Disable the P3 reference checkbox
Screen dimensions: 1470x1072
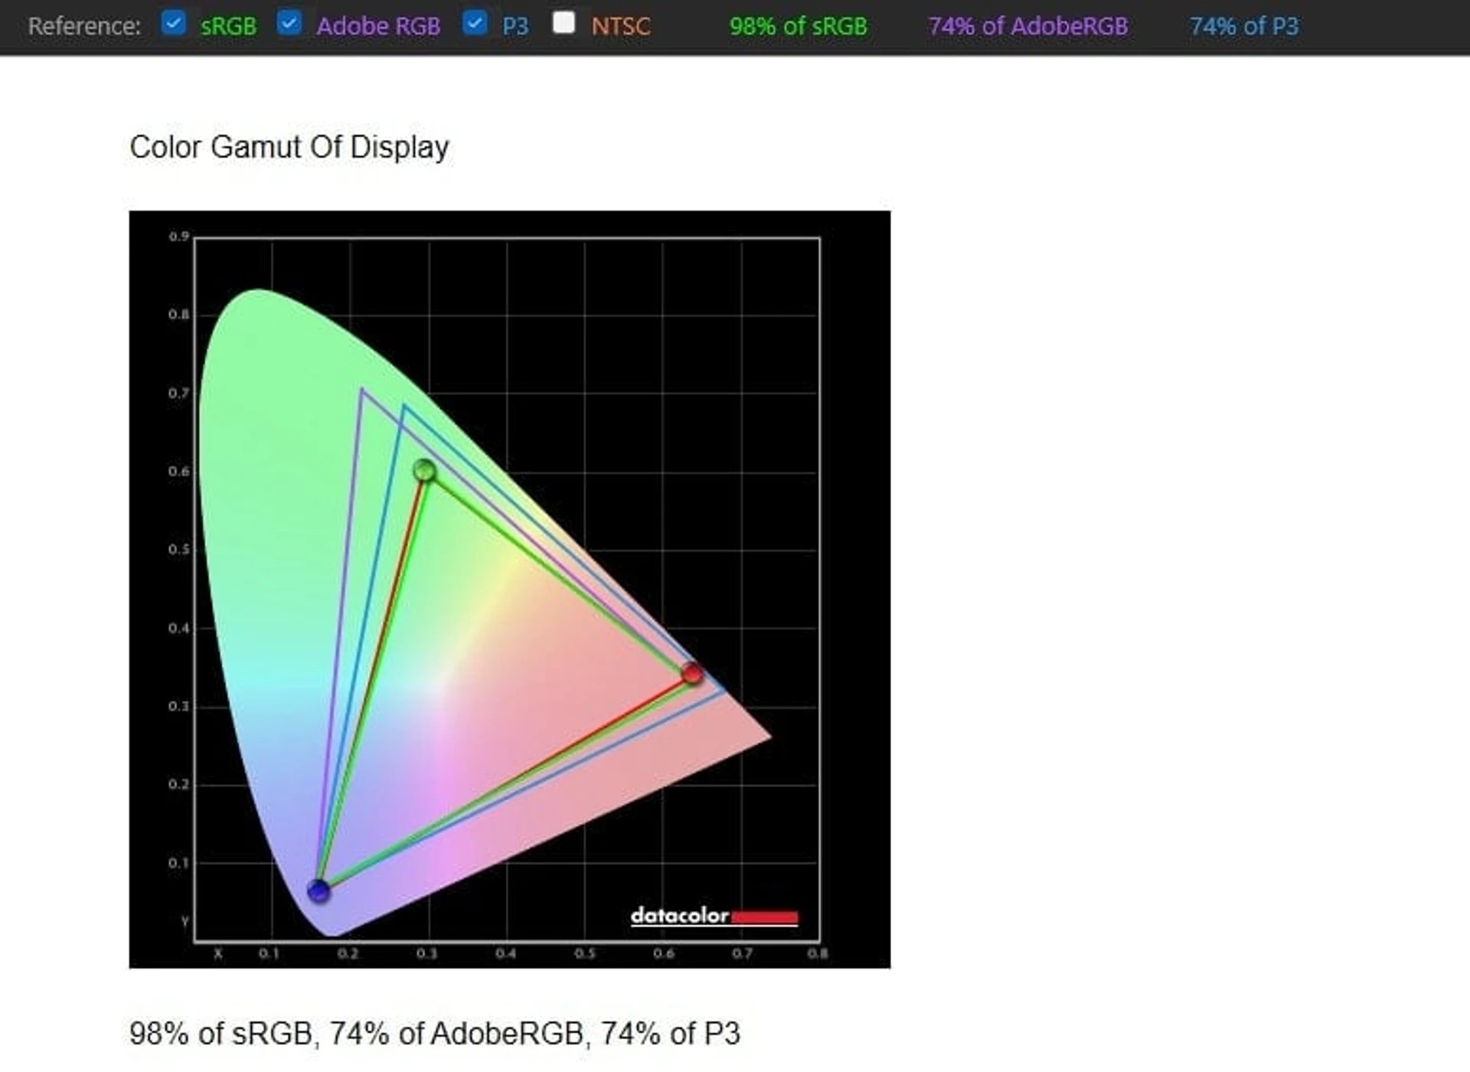tap(475, 23)
